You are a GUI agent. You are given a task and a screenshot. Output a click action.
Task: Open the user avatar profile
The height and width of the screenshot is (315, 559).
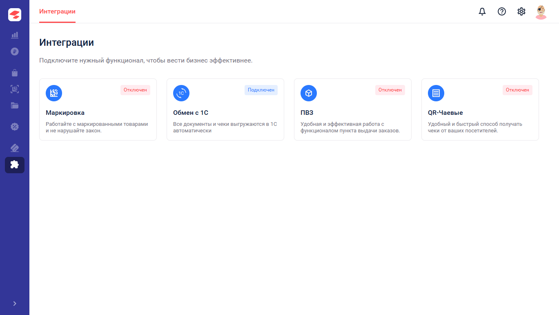click(x=541, y=12)
